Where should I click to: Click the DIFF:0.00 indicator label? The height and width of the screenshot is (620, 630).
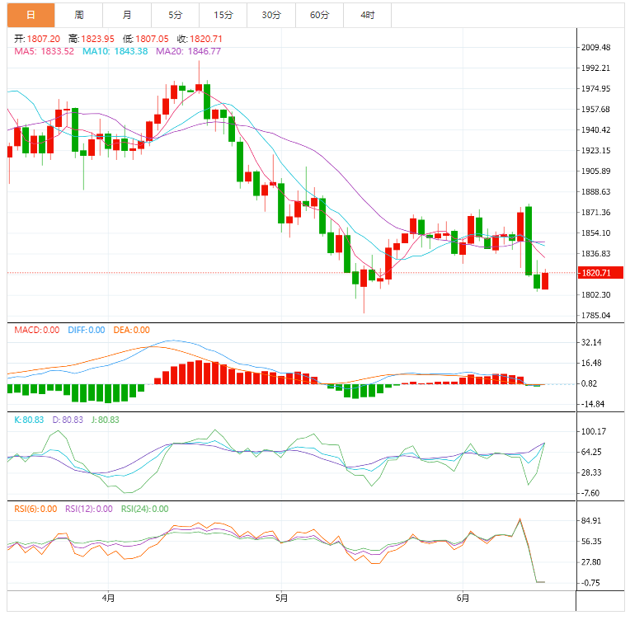pos(87,331)
